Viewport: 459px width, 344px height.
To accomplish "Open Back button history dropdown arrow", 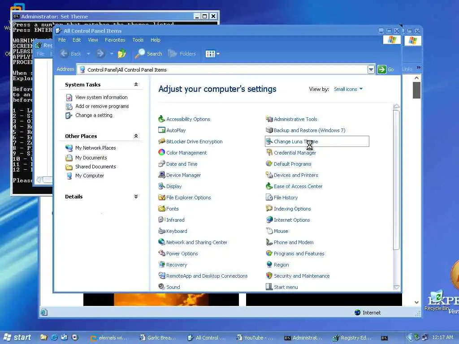I will point(88,54).
